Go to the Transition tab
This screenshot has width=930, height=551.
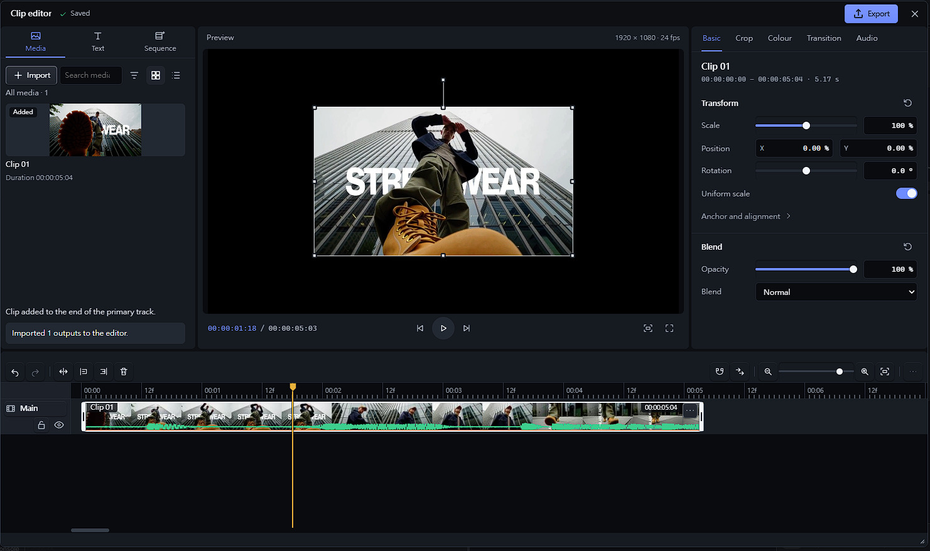824,38
